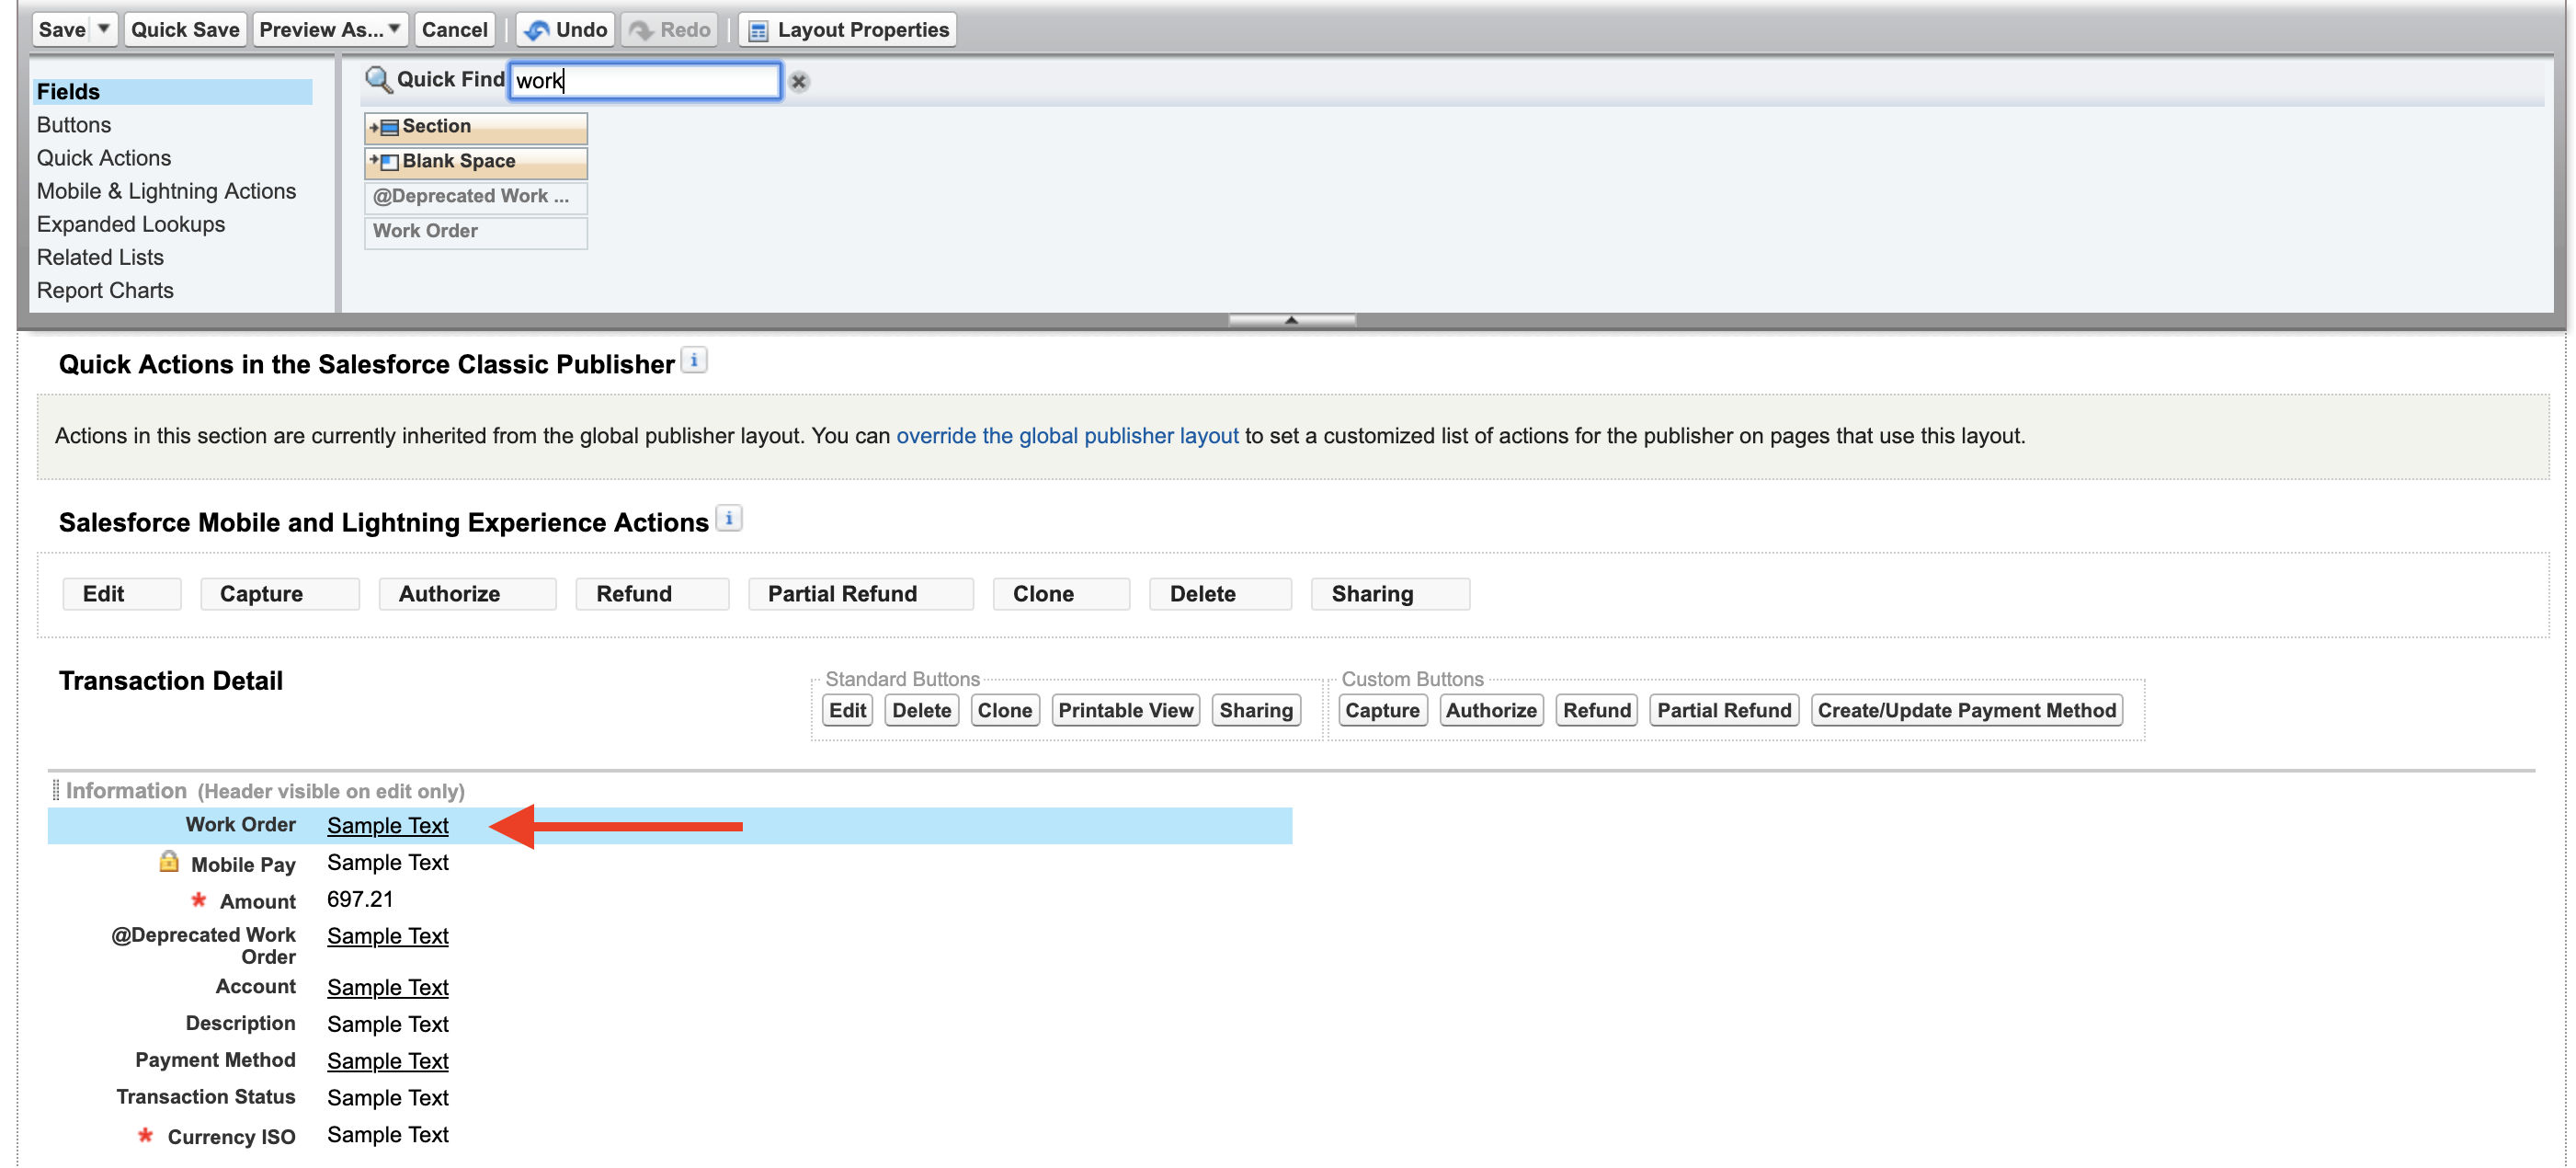Follow the override the global publisher layout link
The height and width of the screenshot is (1168, 2576).
[x=1067, y=436]
